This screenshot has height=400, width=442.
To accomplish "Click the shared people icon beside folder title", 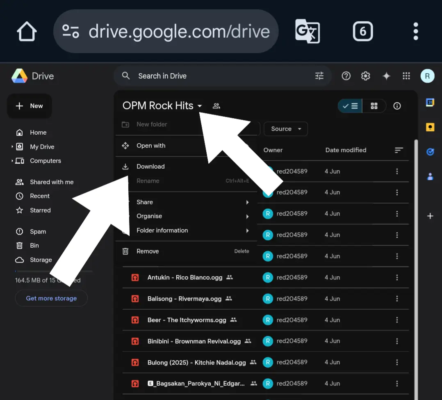I will pos(216,106).
